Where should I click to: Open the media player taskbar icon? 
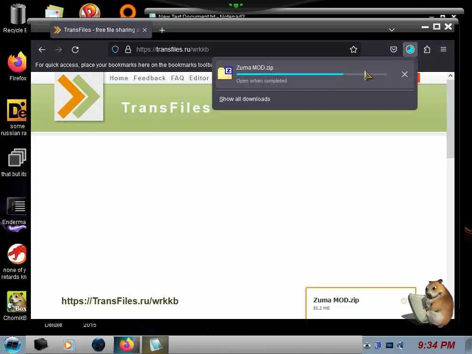[x=68, y=345]
